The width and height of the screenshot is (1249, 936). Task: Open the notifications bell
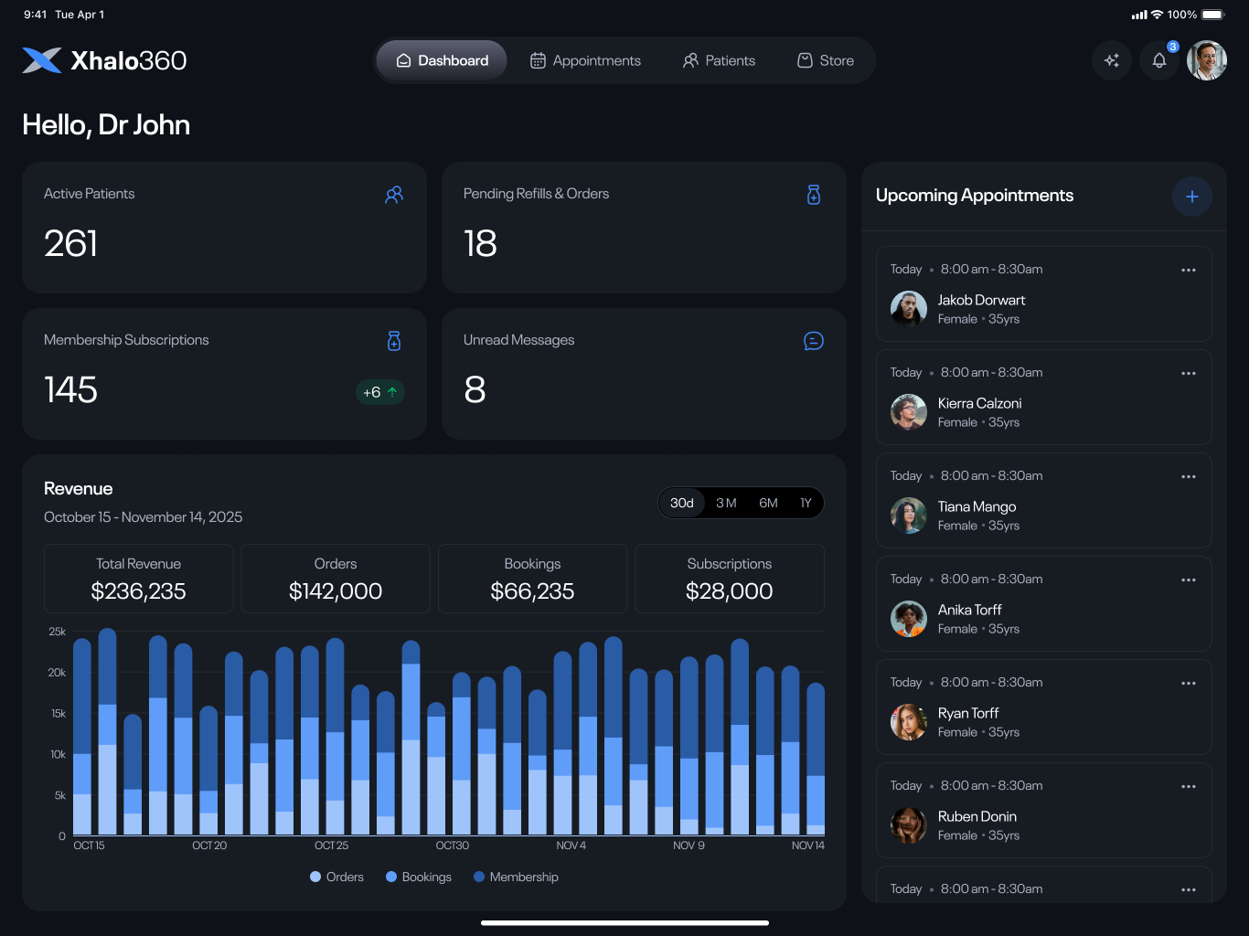[x=1159, y=60]
